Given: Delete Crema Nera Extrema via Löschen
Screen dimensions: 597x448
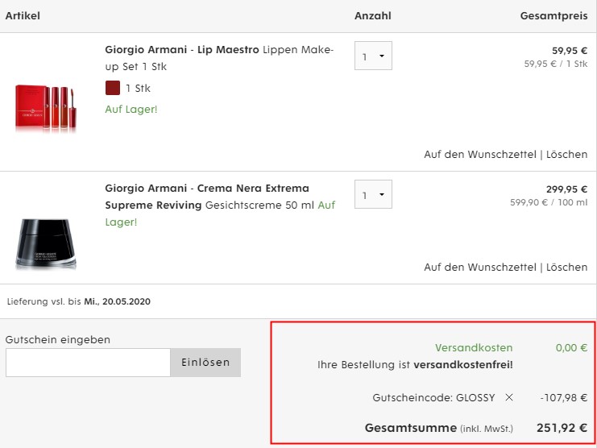Looking at the screenshot, I should click(x=567, y=268).
